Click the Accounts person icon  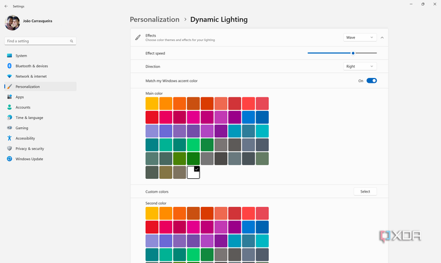click(x=9, y=107)
